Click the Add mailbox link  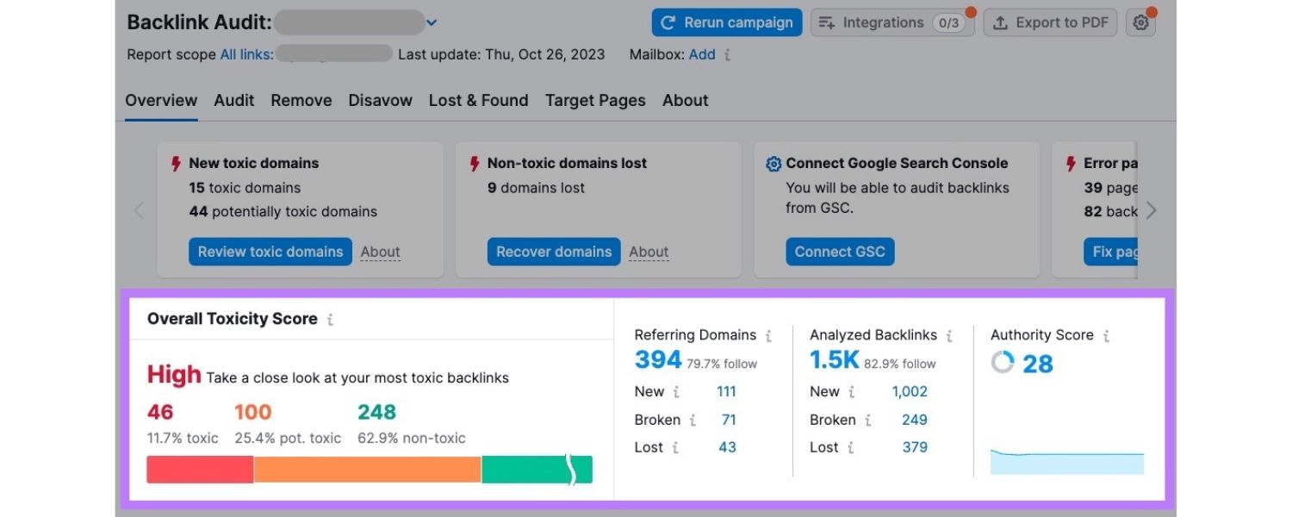702,54
